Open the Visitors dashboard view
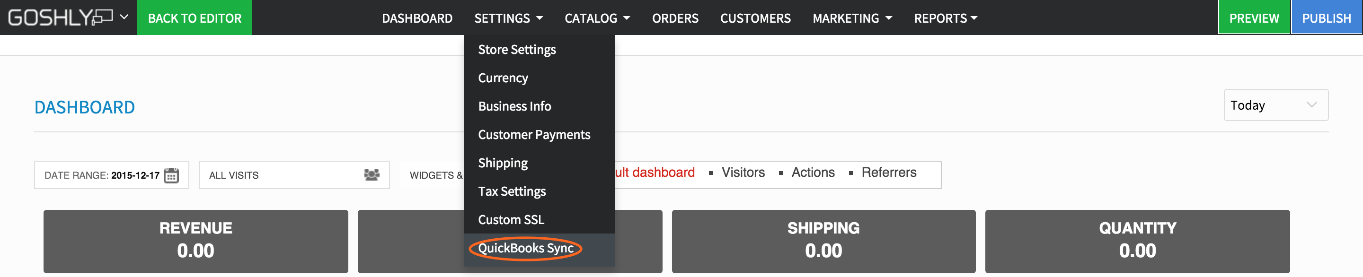The image size is (1363, 277). pos(743,173)
